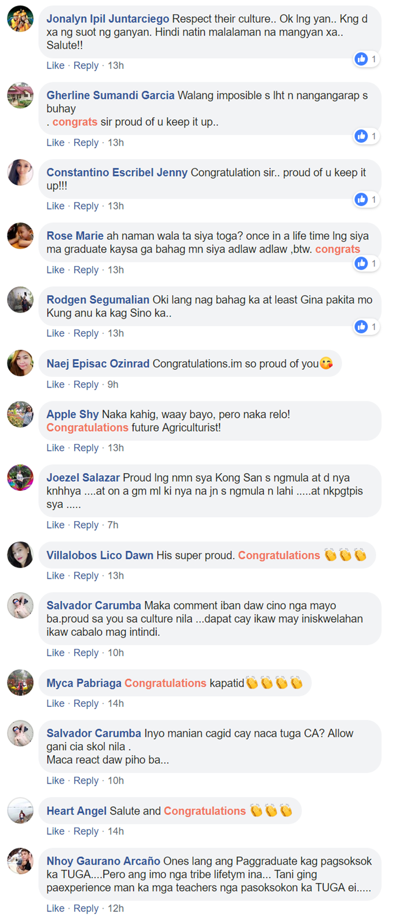The height and width of the screenshot is (920, 403).
Task: Open Myca Pabriaga's profile name link
Action: coord(84,683)
